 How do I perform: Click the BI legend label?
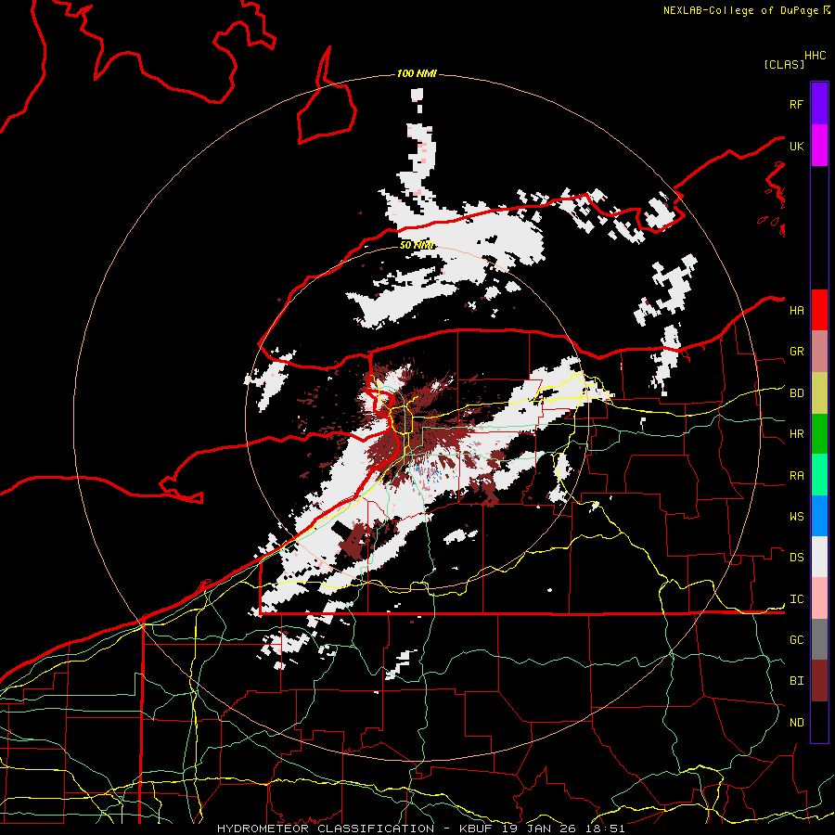796,681
